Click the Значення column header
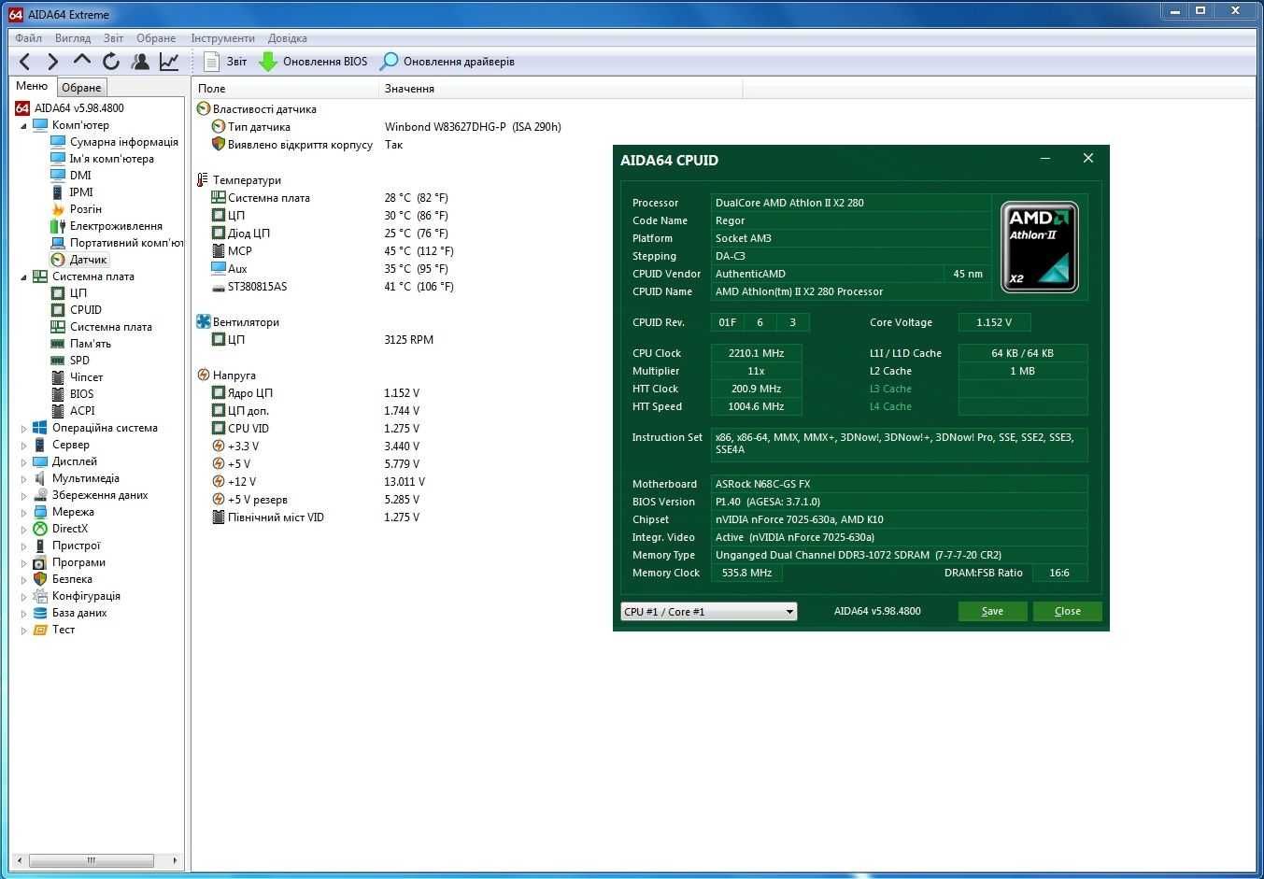 pyautogui.click(x=561, y=89)
